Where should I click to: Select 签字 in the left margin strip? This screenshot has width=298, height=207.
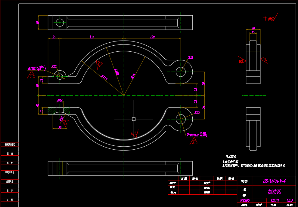point(10,191)
